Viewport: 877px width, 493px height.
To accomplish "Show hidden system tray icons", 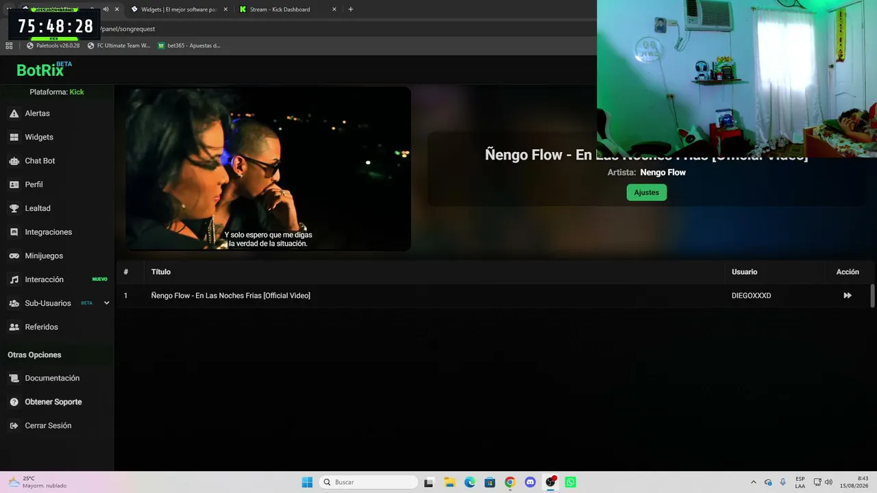I will point(754,482).
